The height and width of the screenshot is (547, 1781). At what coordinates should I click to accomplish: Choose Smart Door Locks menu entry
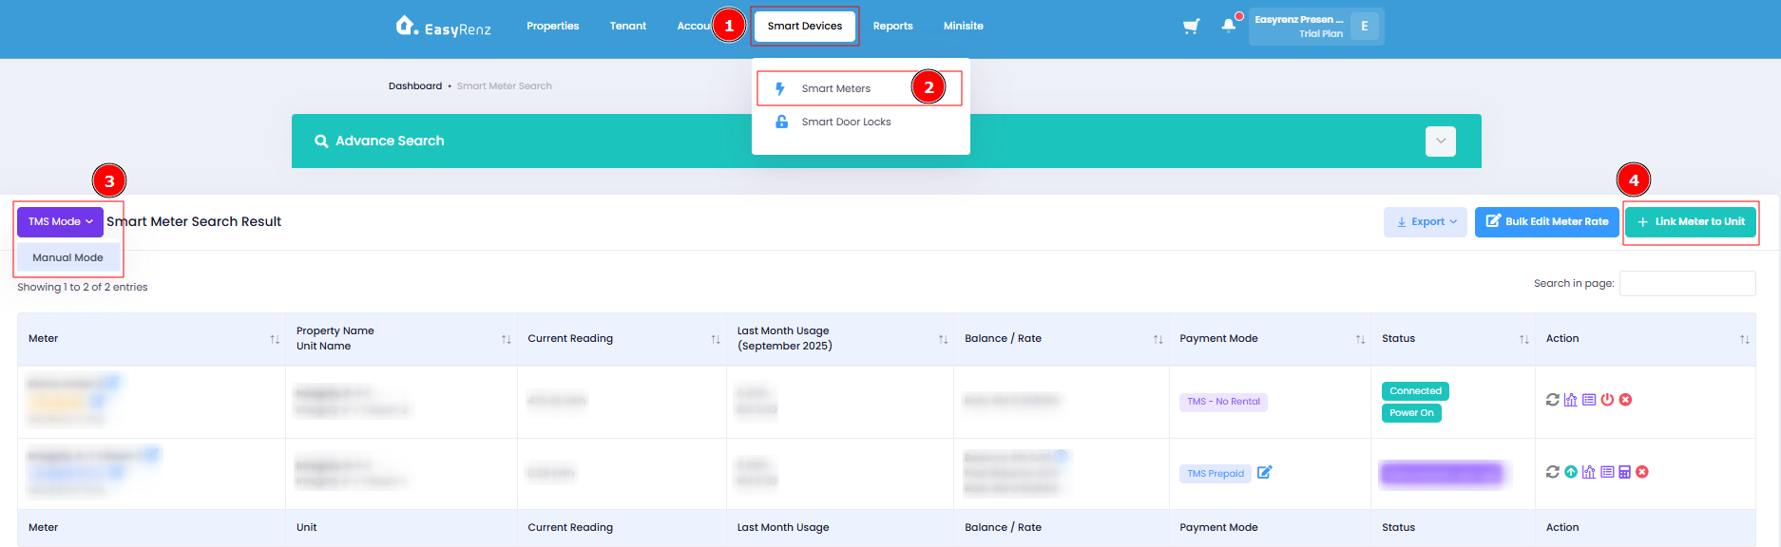pyautogui.click(x=846, y=122)
